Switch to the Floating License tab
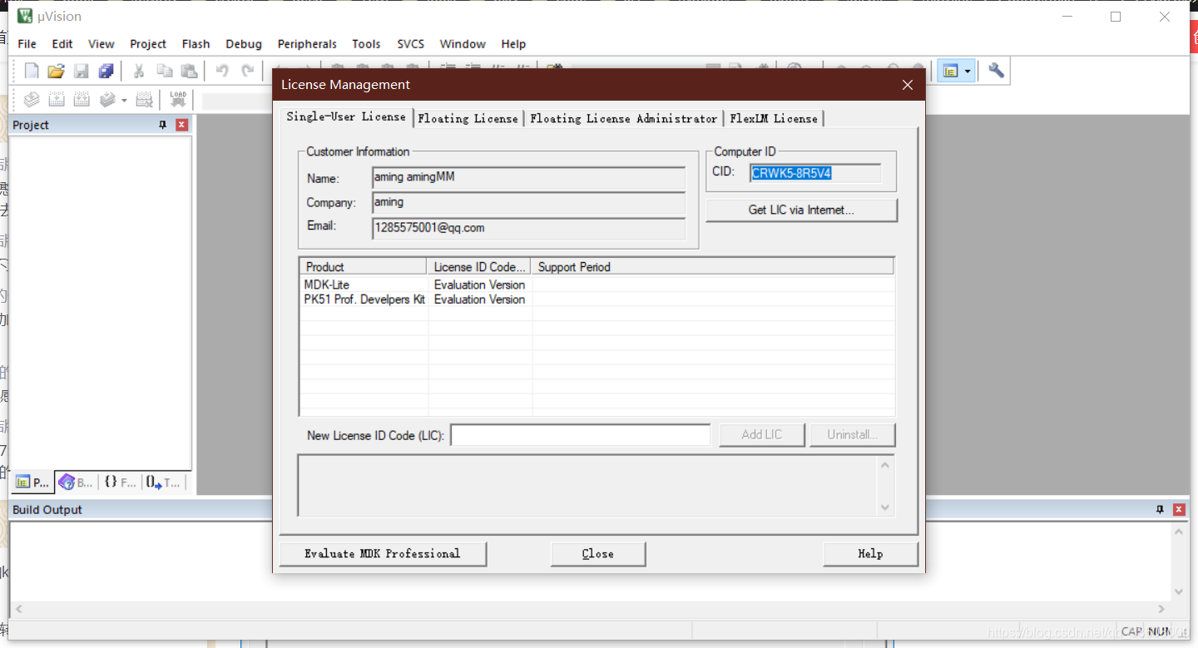 468,118
